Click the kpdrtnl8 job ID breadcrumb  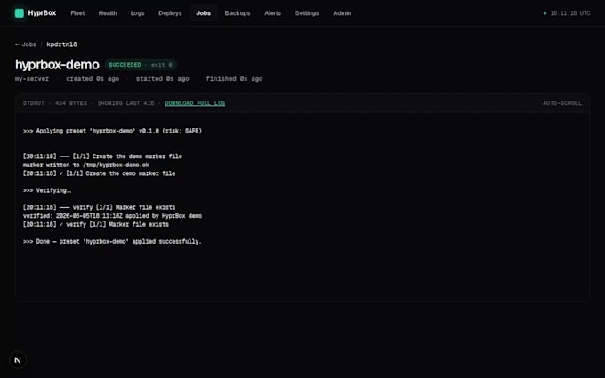[61, 44]
